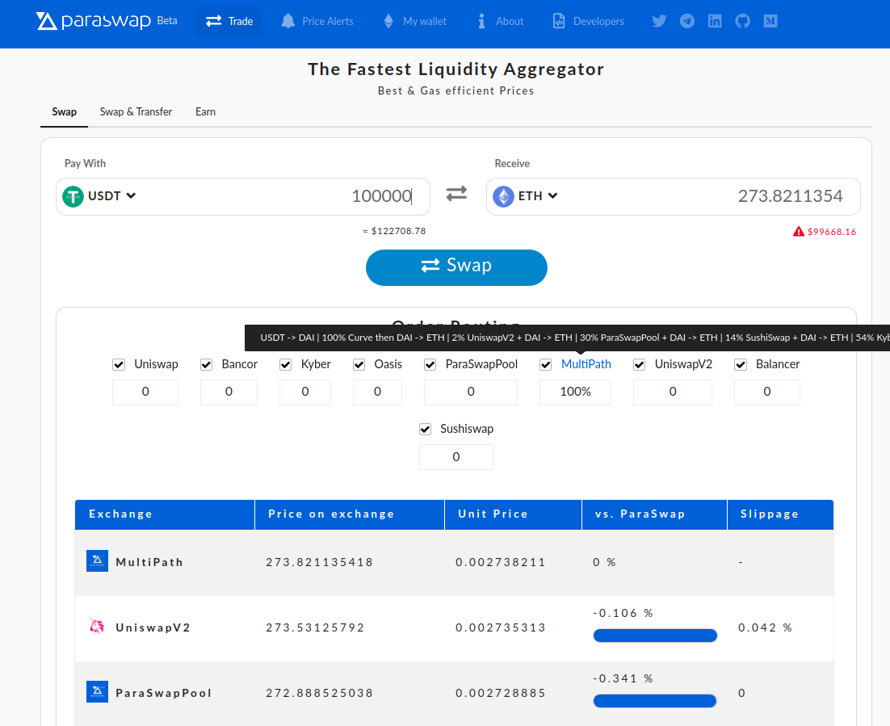Open the Medium icon link
Screen dimensions: 890x726
tap(770, 21)
